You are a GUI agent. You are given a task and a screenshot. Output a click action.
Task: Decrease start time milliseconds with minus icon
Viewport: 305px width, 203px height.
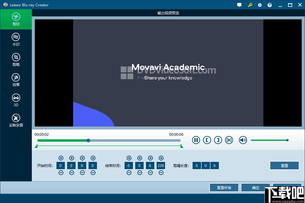click(x=93, y=173)
